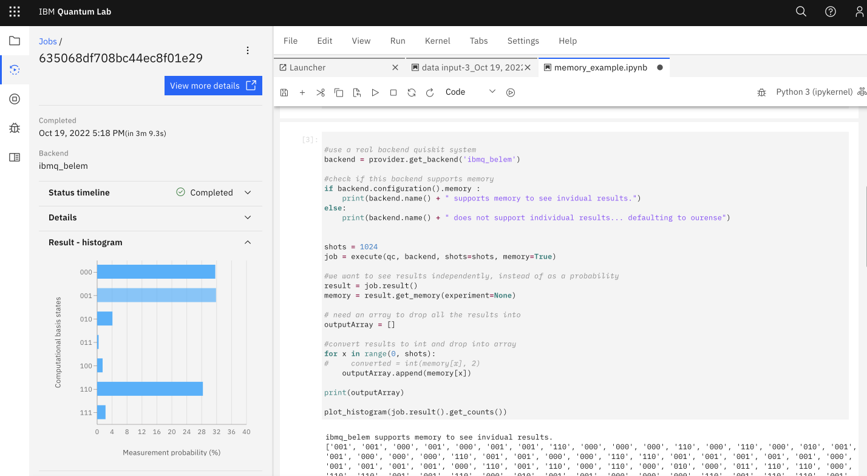Click the 000 histogram bar
The image size is (867, 476).
pyautogui.click(x=156, y=272)
